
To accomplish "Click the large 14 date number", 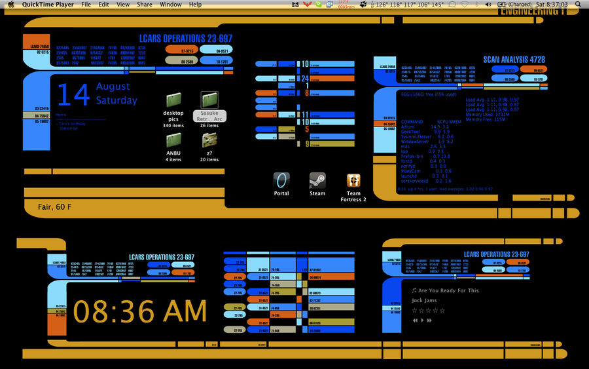I will (x=73, y=94).
